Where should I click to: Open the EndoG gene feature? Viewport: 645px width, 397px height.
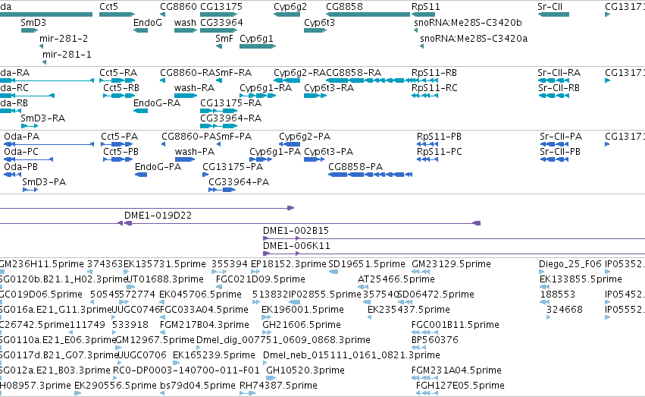click(141, 30)
